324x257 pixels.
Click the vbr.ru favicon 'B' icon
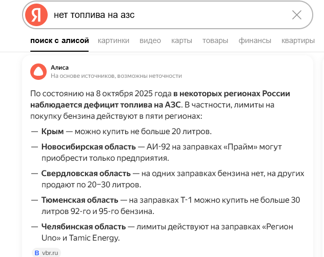coord(37,253)
